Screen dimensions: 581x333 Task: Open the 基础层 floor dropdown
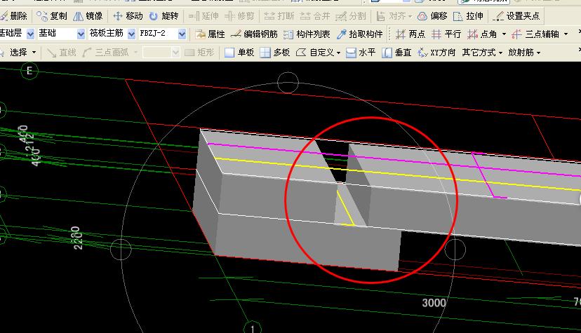coord(30,34)
